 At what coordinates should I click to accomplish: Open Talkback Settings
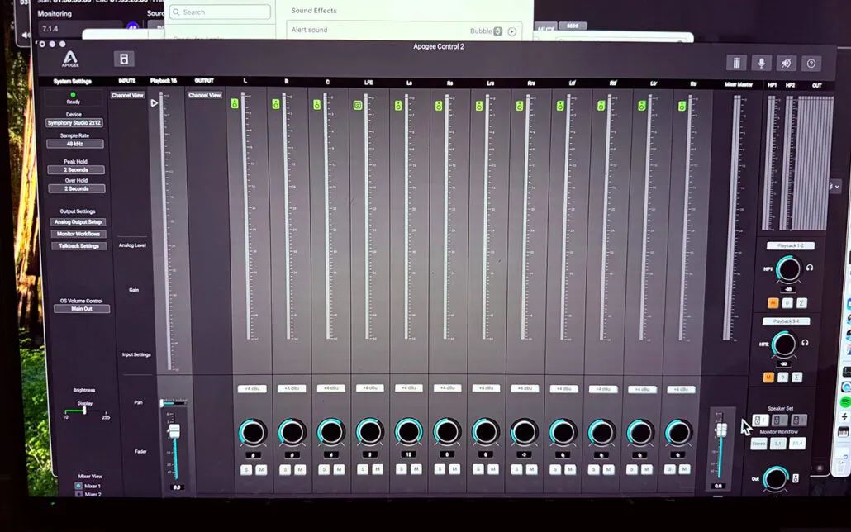tap(78, 246)
